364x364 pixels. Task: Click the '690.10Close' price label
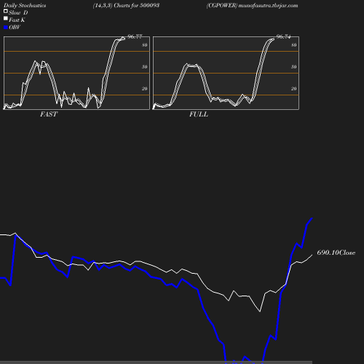pos(336,253)
